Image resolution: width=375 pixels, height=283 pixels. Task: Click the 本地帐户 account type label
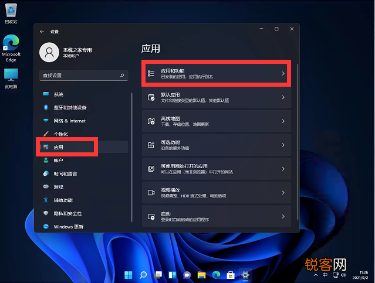click(x=71, y=56)
